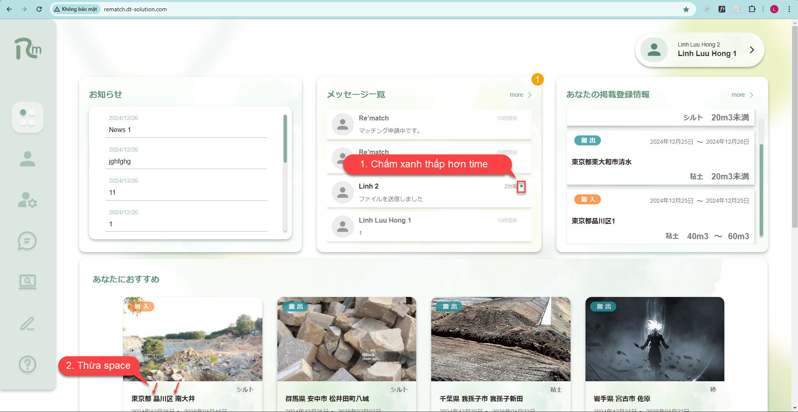Image resolution: width=798 pixels, height=412 pixels.
Task: Open the first Re'match matching request message
Action: [428, 124]
